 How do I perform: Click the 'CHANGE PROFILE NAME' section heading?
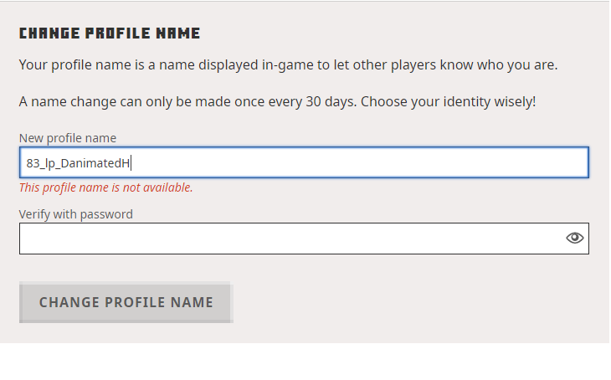[110, 34]
